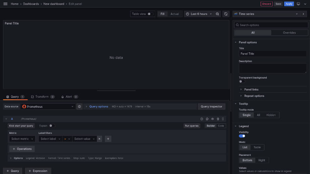The height and width of the screenshot is (174, 310).
Task: Refresh the dashboard with the refresh icon
Action: (226, 14)
